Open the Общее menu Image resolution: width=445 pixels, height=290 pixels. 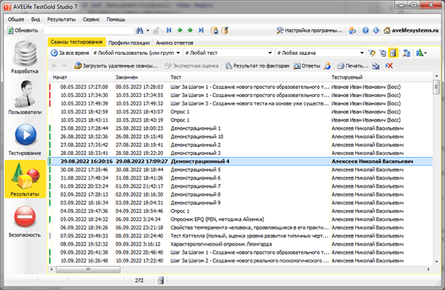(16, 19)
